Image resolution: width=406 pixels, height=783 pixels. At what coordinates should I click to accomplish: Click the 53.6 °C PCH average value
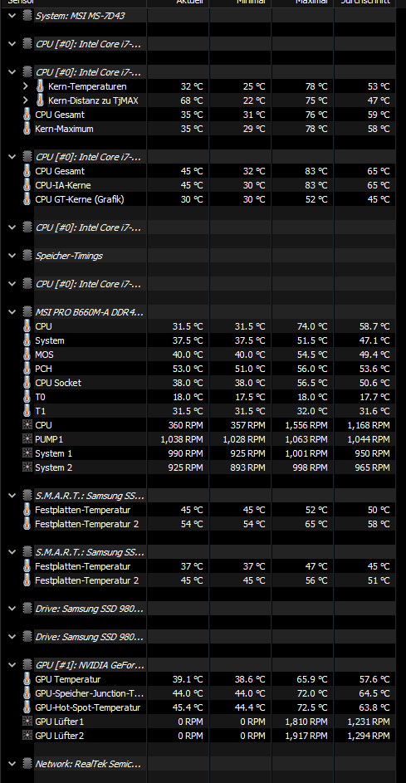[x=374, y=369]
